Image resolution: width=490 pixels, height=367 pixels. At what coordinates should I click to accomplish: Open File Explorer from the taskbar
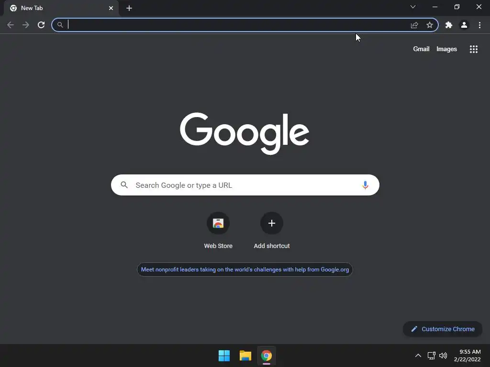pyautogui.click(x=245, y=356)
